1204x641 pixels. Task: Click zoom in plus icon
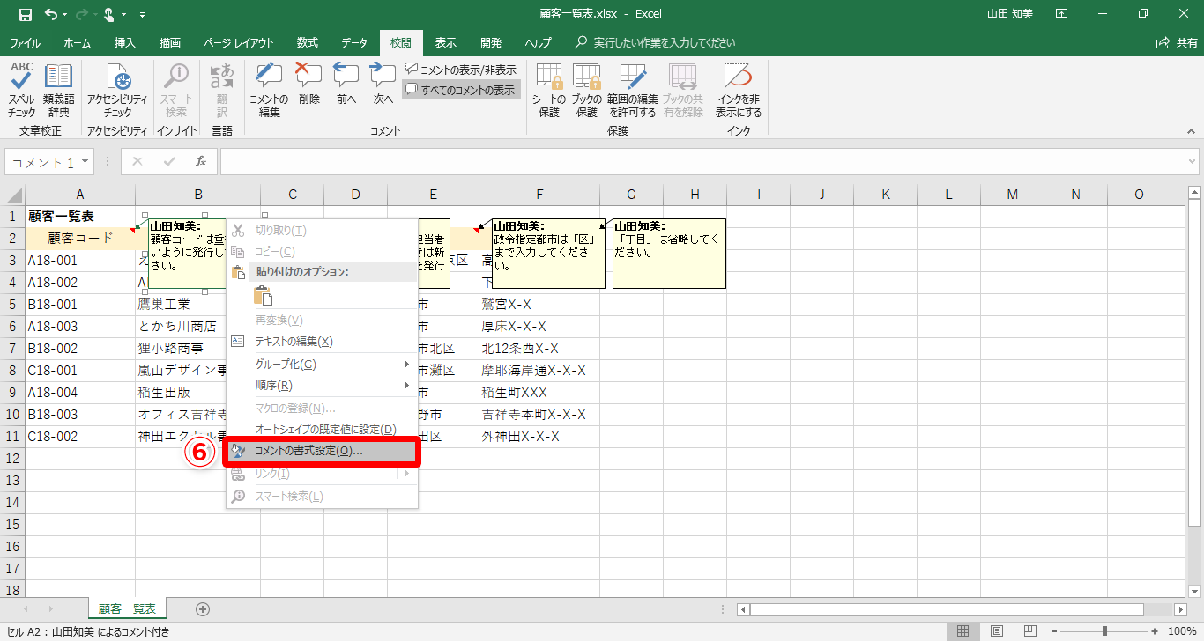[x=1154, y=630]
